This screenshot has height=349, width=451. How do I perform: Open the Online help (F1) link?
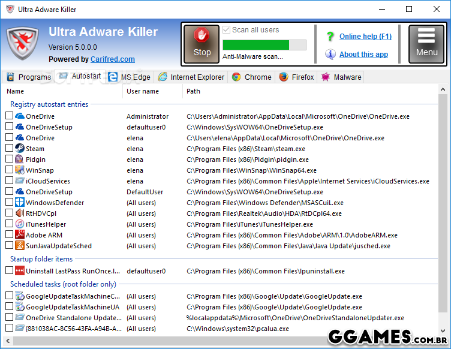(x=365, y=37)
